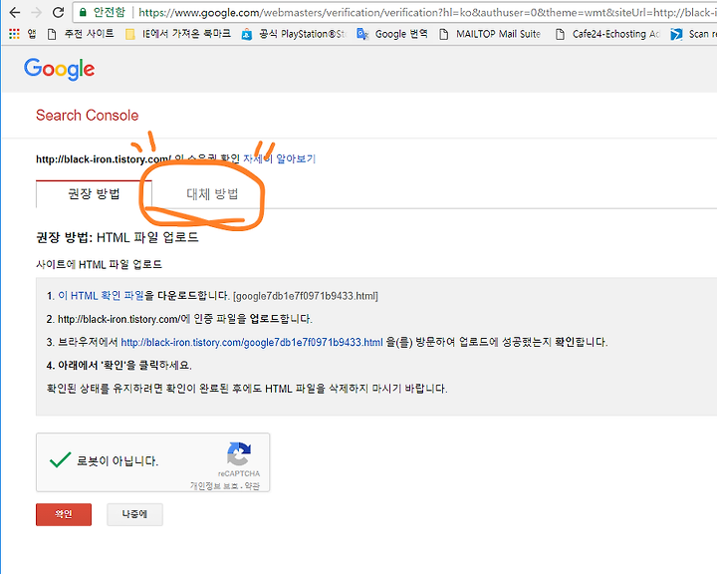Click the 권장 방법: HTML 파일 업로드 heading
The width and height of the screenshot is (717, 574).
pyautogui.click(x=118, y=237)
